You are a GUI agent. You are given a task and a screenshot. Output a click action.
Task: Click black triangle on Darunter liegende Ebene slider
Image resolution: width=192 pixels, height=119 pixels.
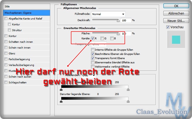61,101
